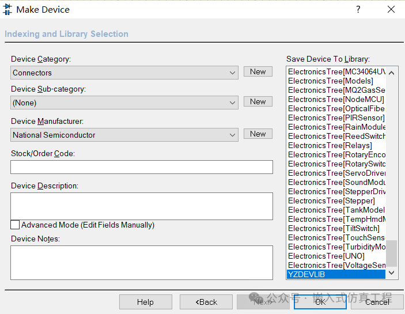Click into the Device Notes text box

[x=142, y=262]
